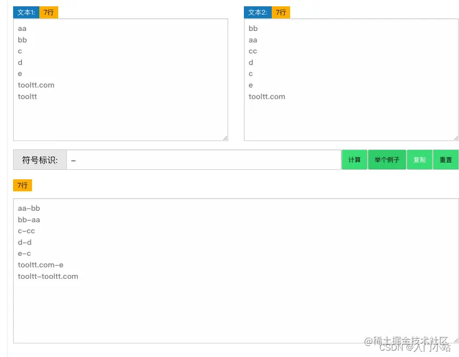Click result line 'c–cc'
Screen dimensions: 459x357
pyautogui.click(x=26, y=231)
